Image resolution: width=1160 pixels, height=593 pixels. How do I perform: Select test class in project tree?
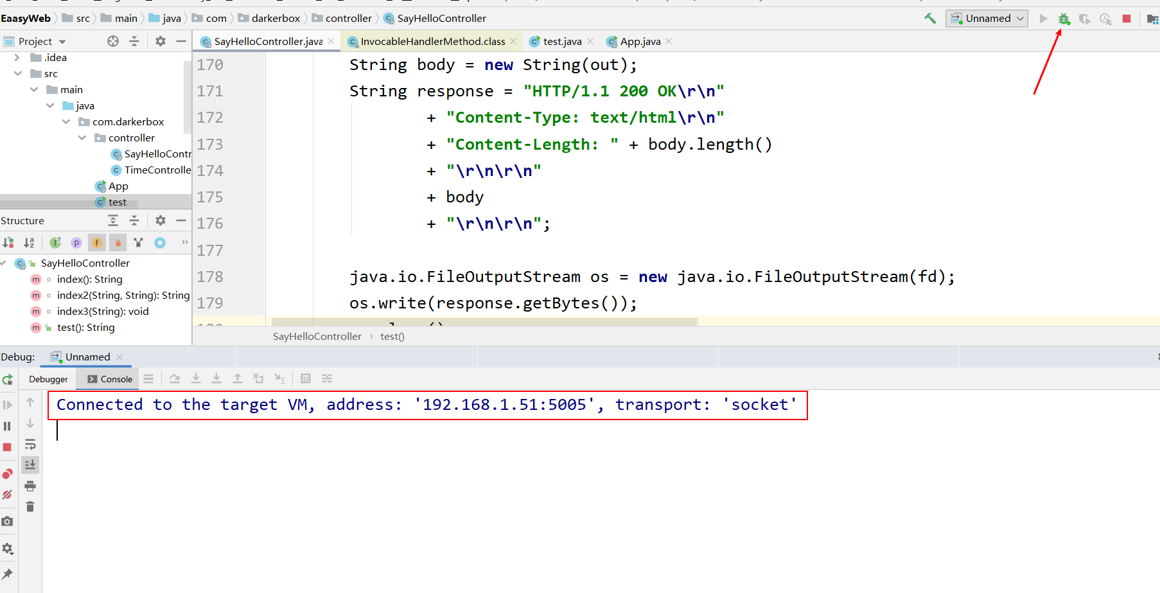111,202
